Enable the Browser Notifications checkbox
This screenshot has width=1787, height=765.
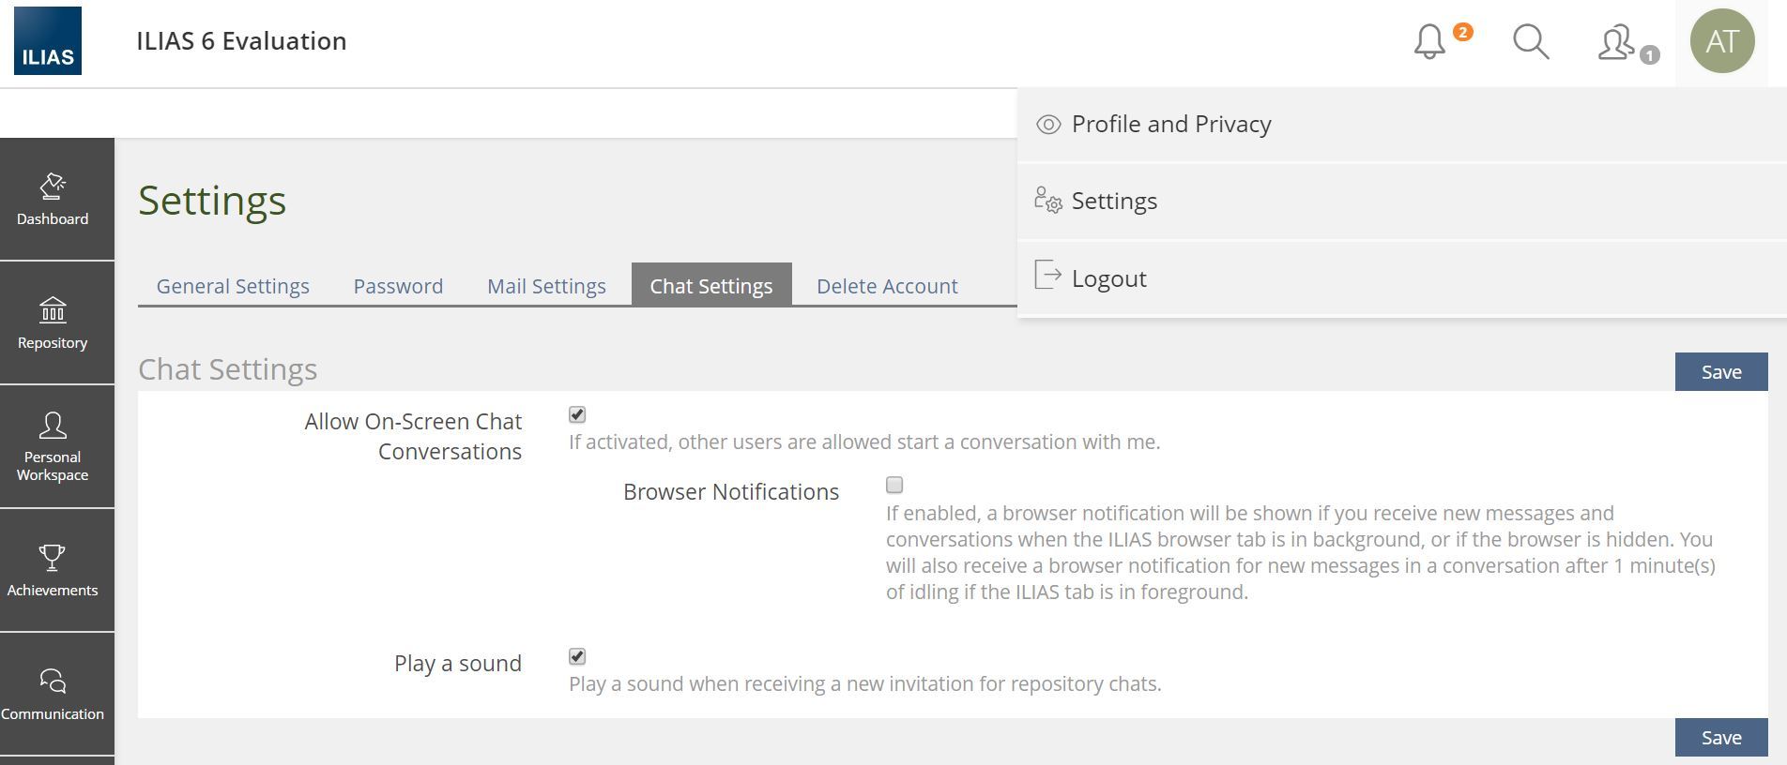[894, 485]
